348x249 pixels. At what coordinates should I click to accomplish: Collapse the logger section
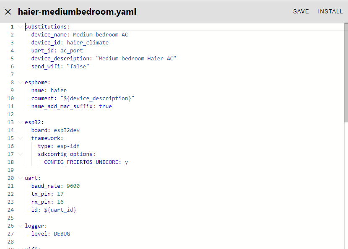(20, 226)
